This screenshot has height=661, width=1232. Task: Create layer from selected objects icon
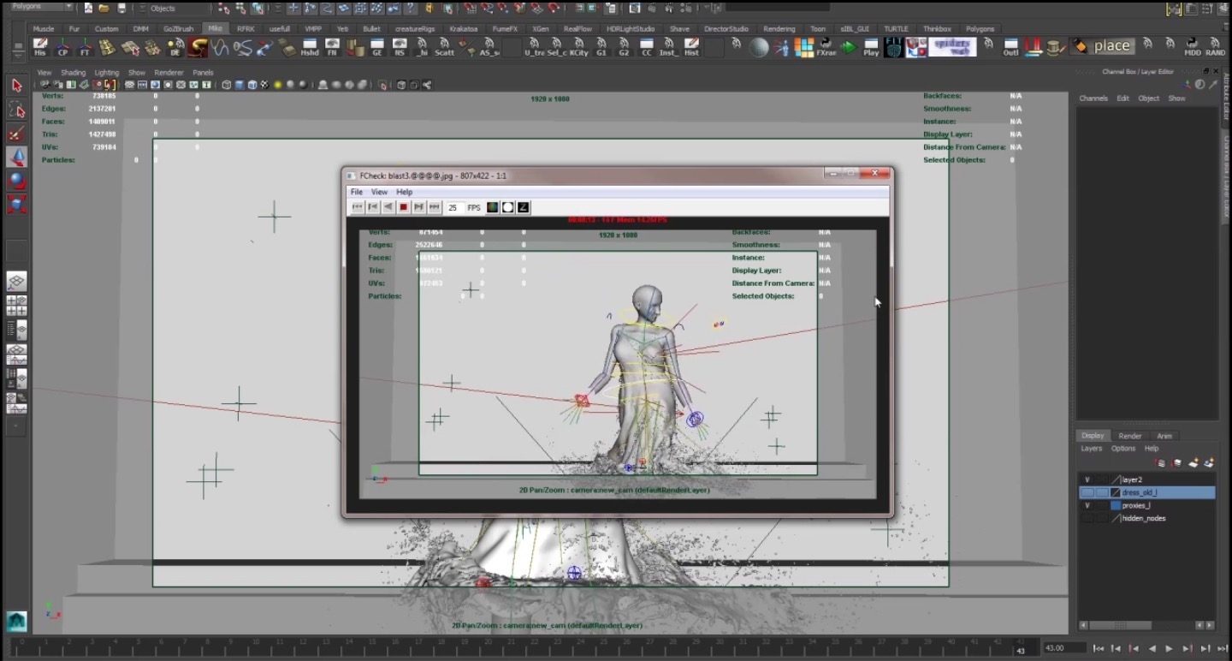pyautogui.click(x=1209, y=462)
